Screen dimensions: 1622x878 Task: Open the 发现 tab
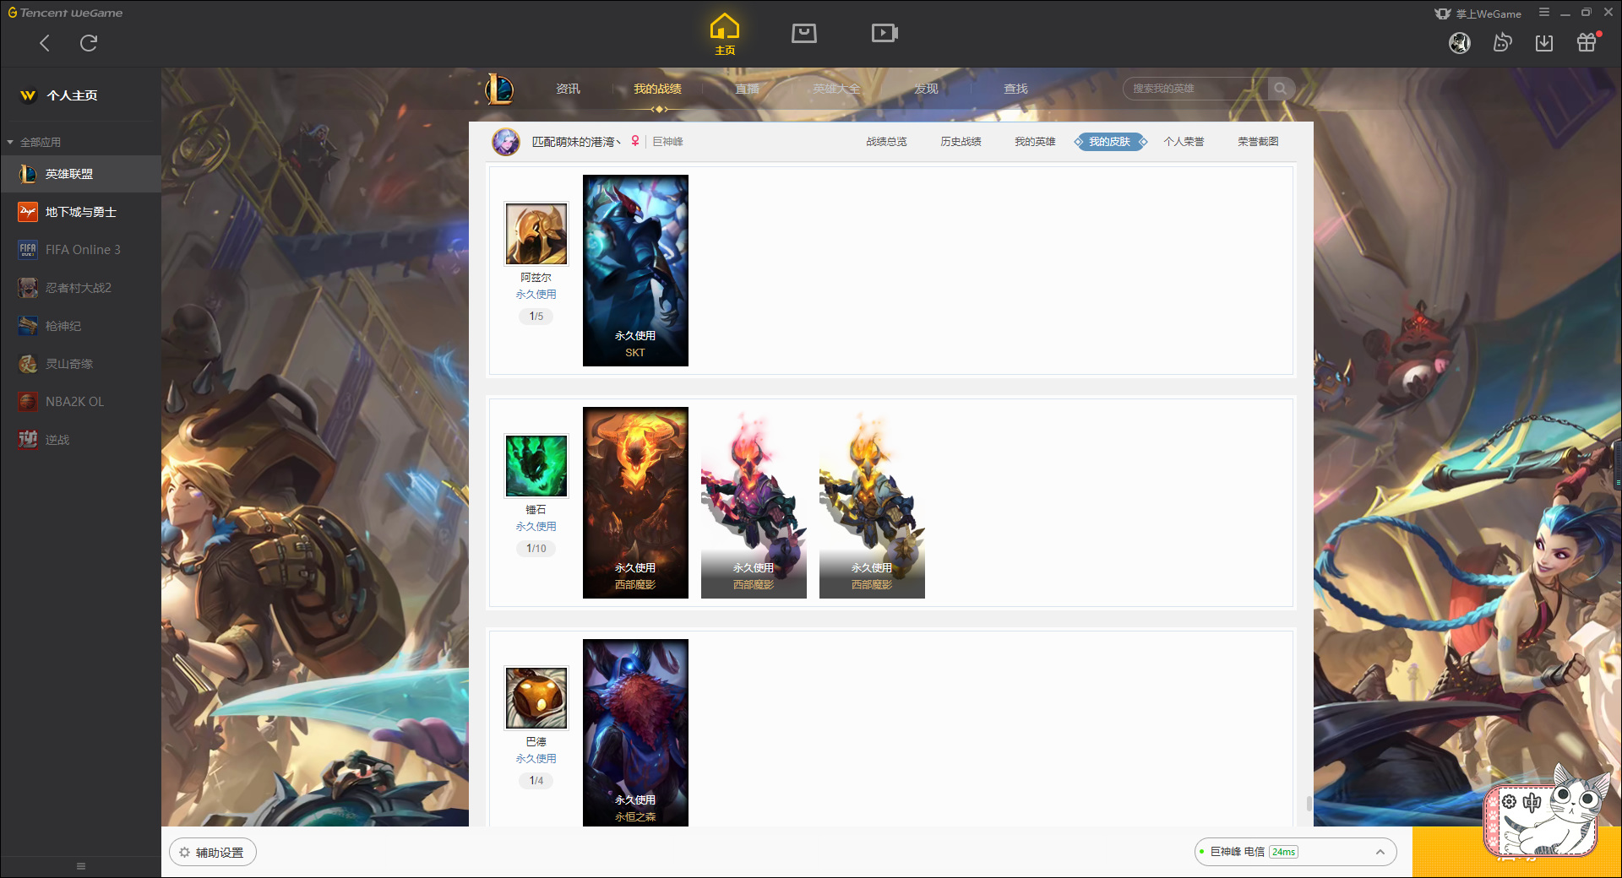click(926, 89)
